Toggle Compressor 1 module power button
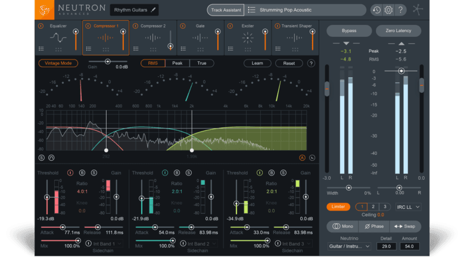This screenshot has height=260, width=464. pos(88,26)
